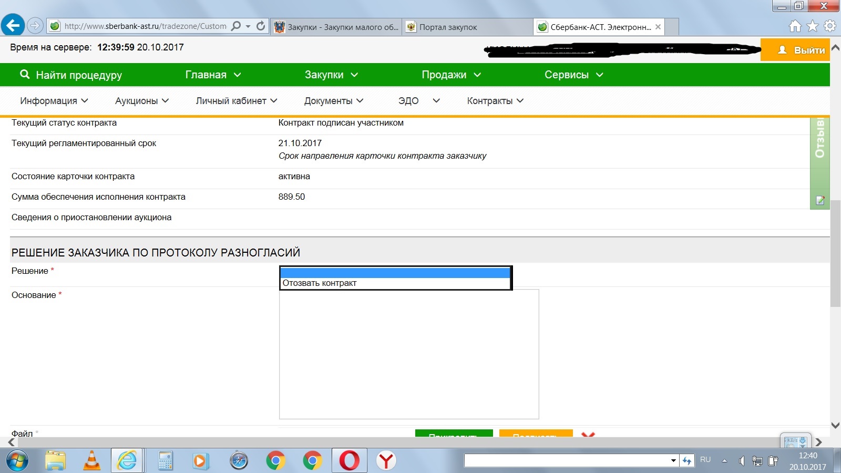
Task: Open the calculator from the taskbar
Action: 165,461
